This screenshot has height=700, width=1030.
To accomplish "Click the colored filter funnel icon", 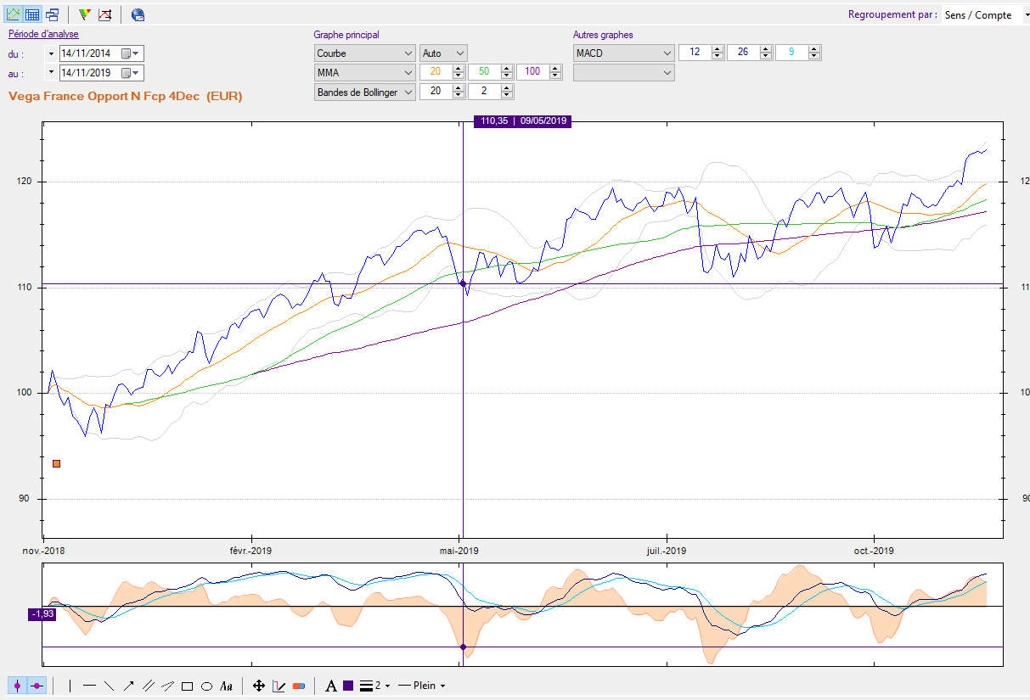I will 84,14.
